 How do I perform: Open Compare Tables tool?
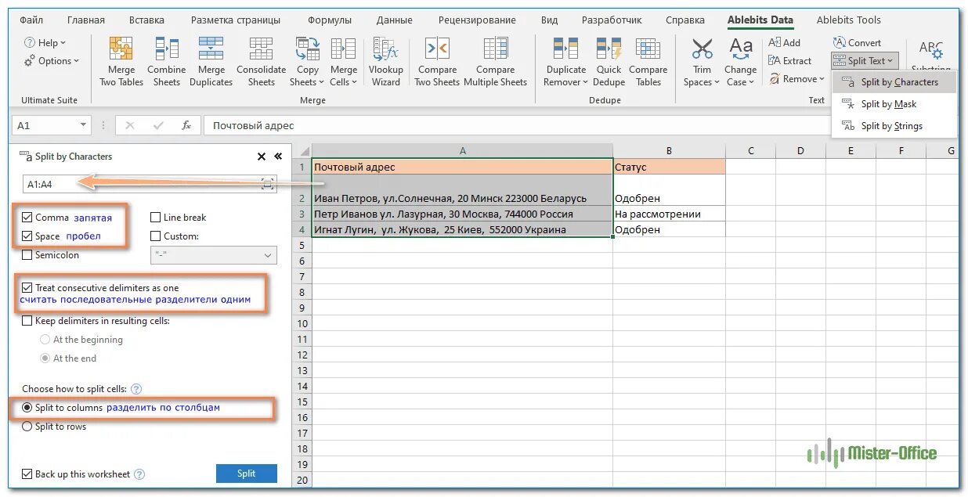pos(648,61)
